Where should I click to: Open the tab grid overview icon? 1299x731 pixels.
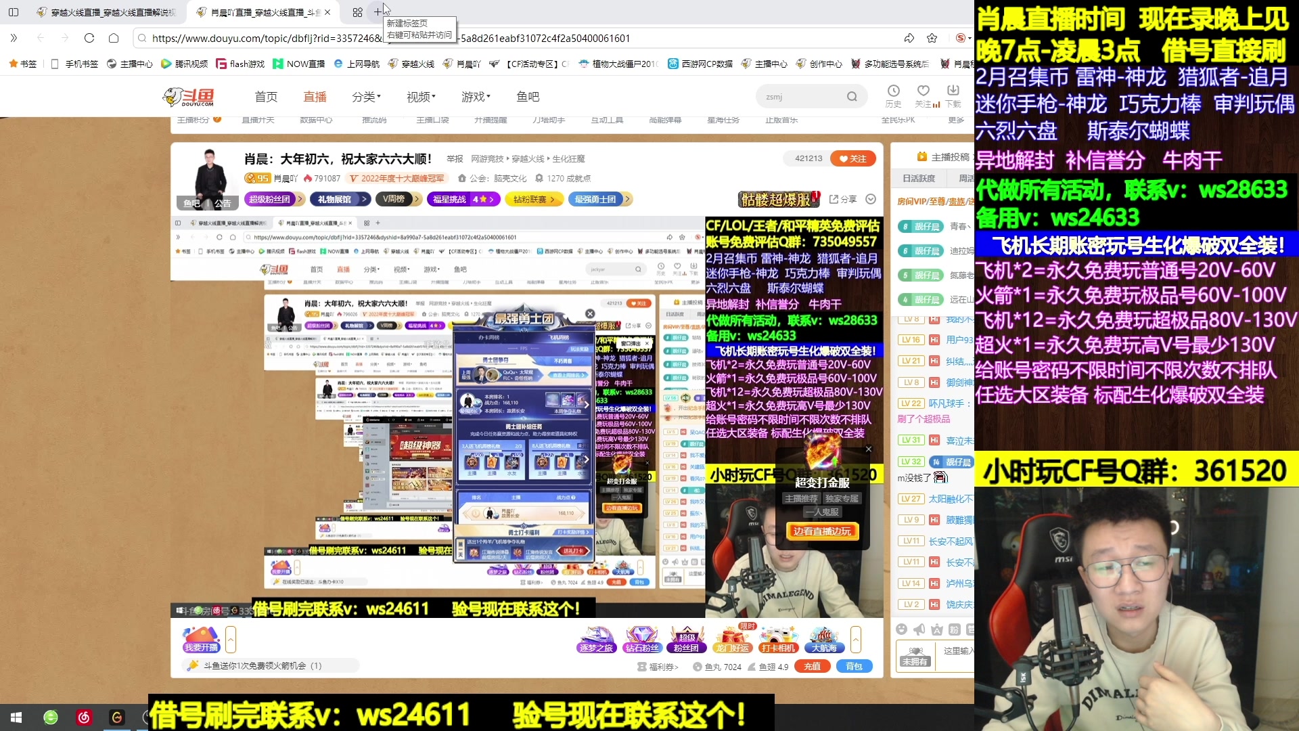click(357, 12)
